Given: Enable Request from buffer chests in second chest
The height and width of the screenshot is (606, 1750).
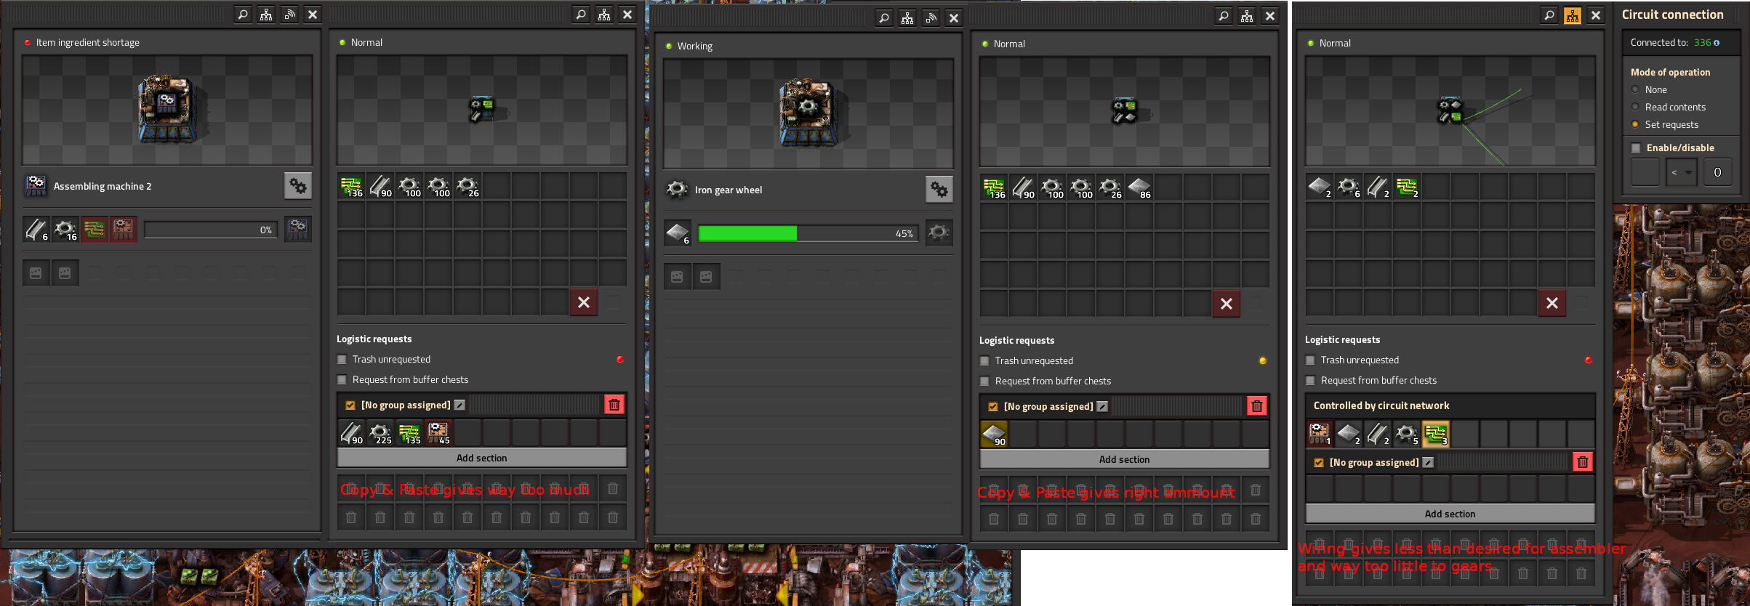Looking at the screenshot, I should tap(985, 381).
